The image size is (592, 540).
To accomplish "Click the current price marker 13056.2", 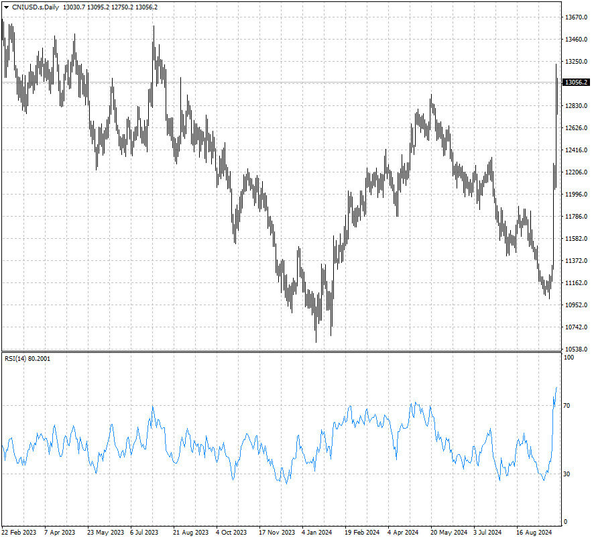I will (576, 83).
